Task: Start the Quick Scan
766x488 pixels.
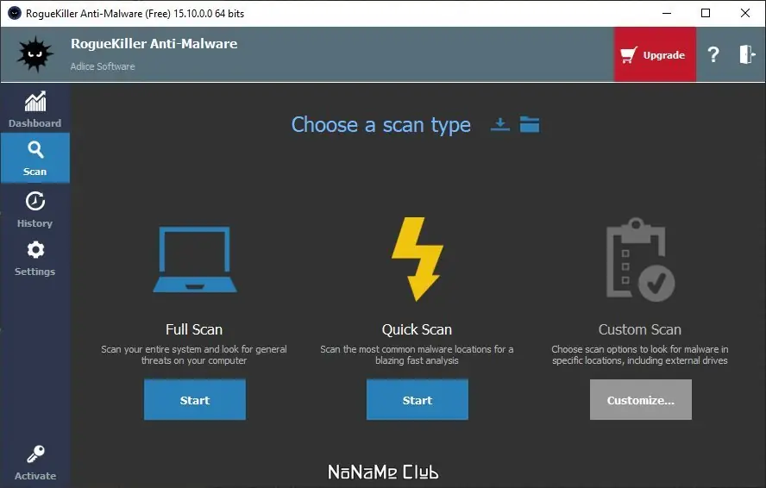Action: tap(418, 399)
